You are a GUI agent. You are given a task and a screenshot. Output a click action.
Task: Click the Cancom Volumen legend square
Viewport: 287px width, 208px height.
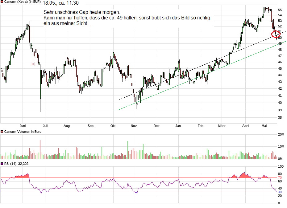[2, 132]
